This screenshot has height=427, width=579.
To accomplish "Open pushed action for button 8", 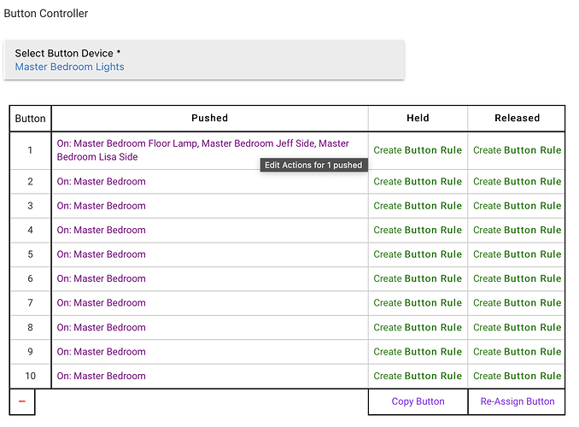I will coord(101,328).
